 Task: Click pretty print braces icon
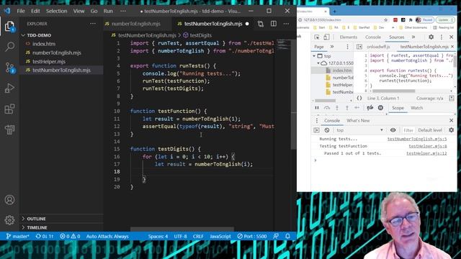(x=359, y=98)
